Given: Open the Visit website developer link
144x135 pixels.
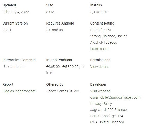Looking at the screenshot, I should point(100,91).
